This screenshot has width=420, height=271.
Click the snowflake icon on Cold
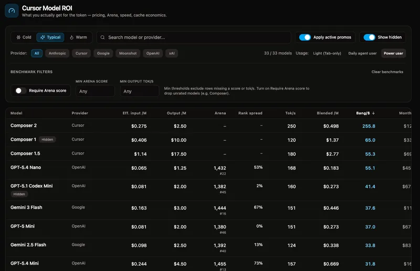[x=18, y=37]
